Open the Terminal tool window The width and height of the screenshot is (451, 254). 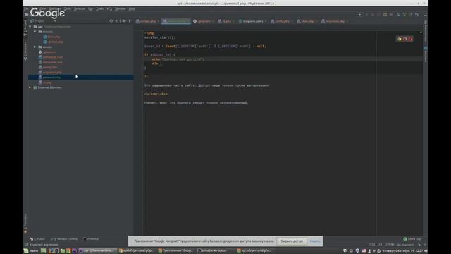click(x=91, y=239)
